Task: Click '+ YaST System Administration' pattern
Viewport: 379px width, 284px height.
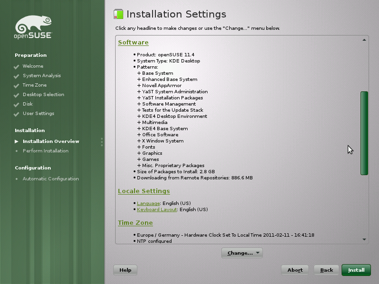Action: click(172, 91)
